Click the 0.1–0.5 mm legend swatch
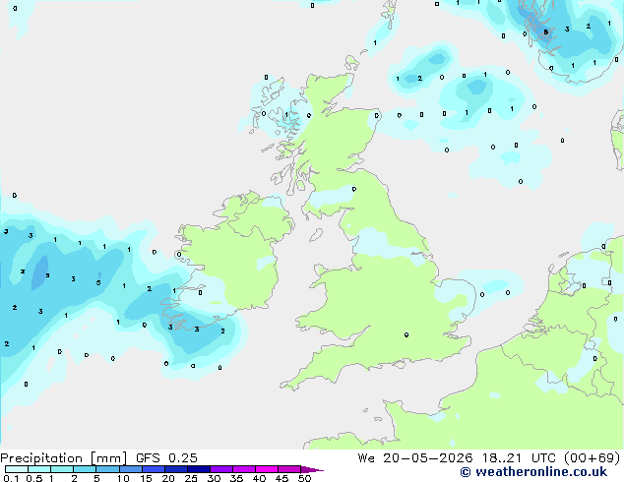Viewport: 624px width, 482px height. tap(17, 469)
